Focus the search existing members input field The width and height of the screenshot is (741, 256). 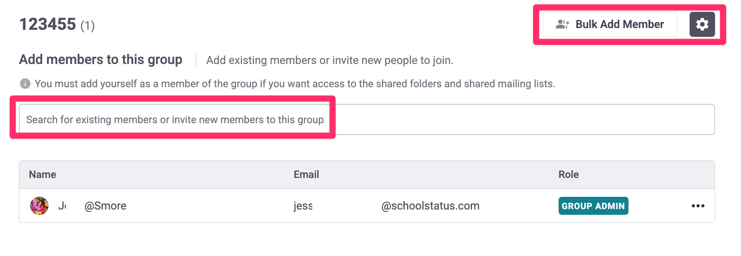(367, 119)
